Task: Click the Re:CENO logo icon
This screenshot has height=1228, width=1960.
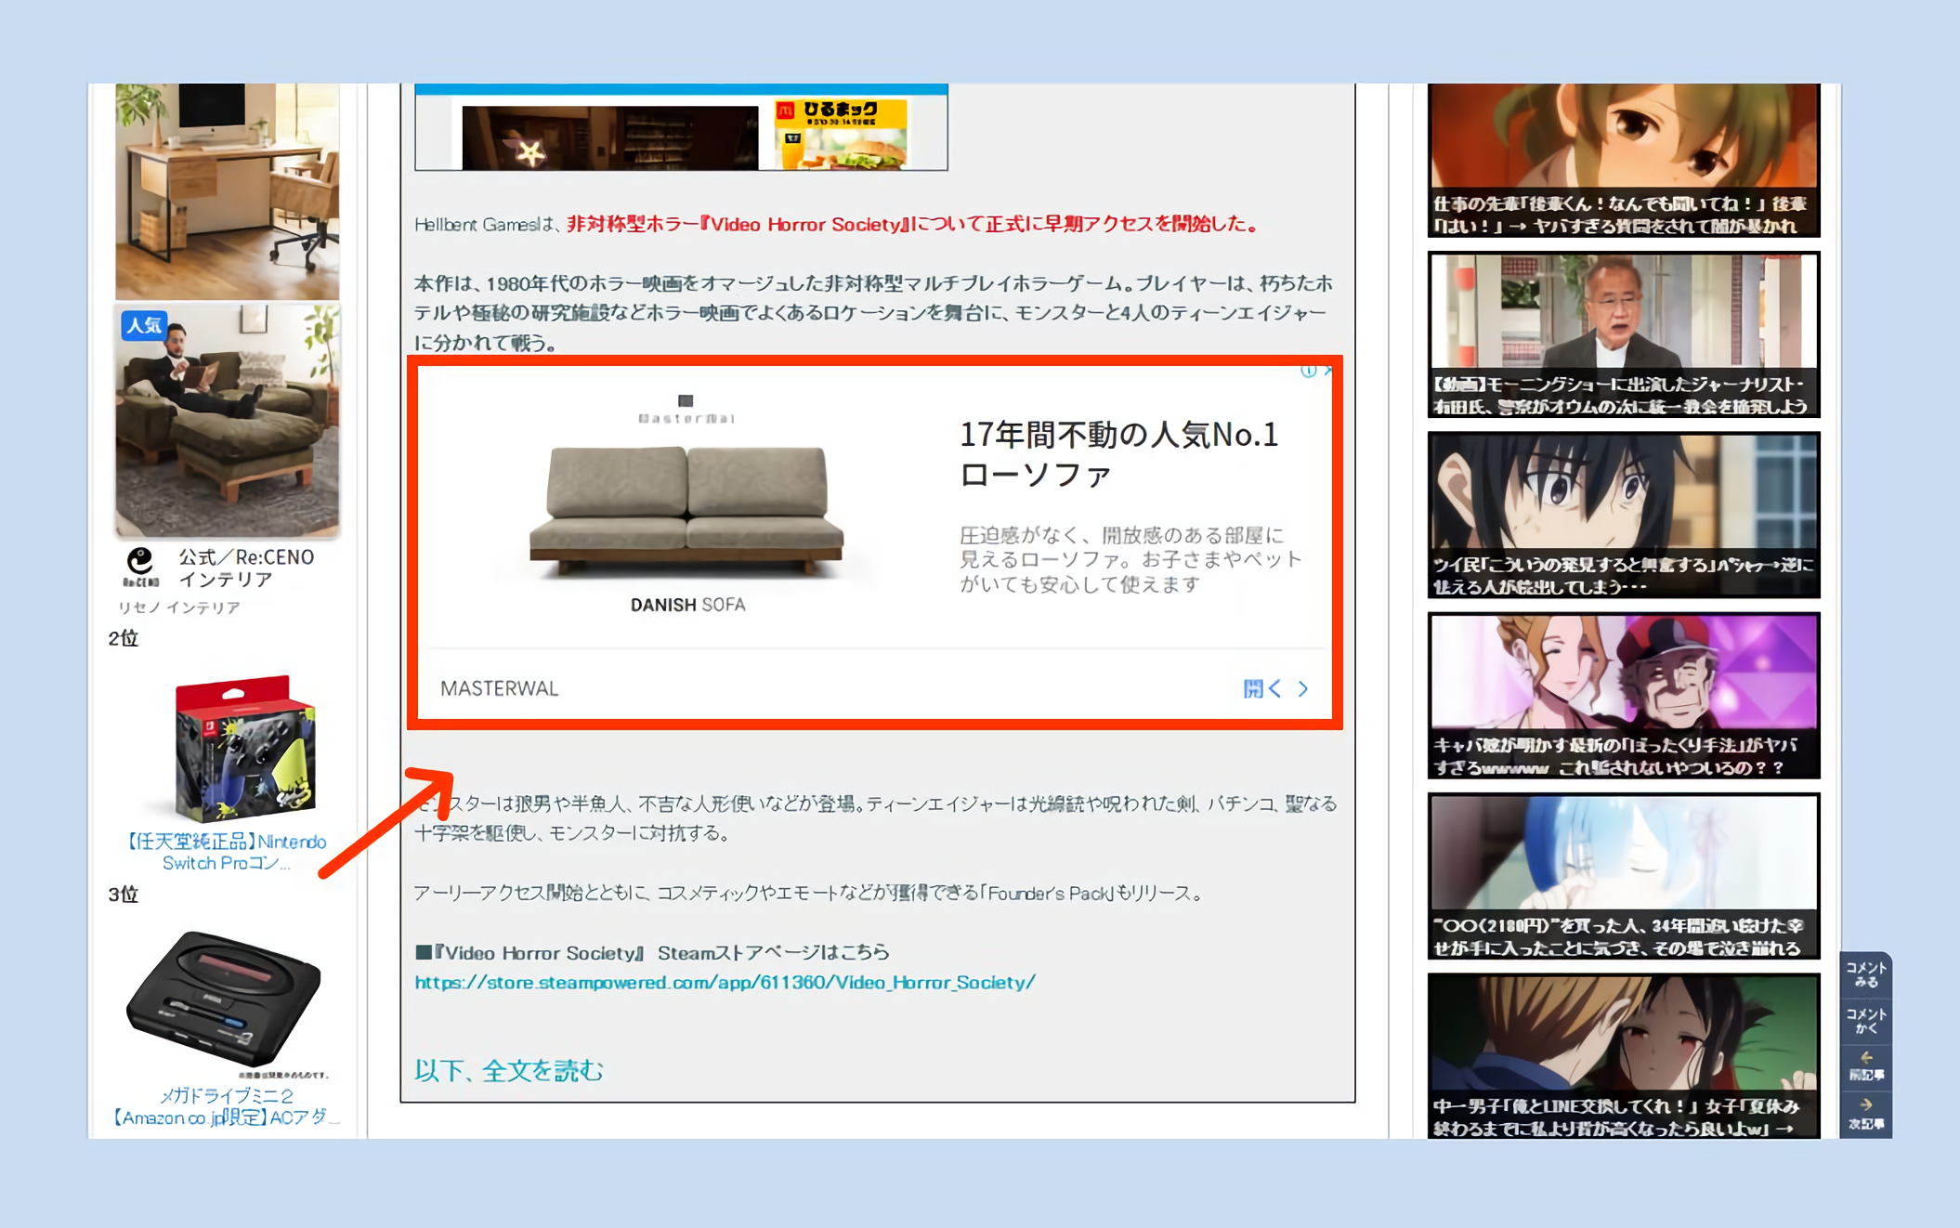Action: coord(140,568)
